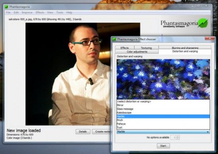Open the Effects menu
The image size is (218, 154).
(40, 13)
